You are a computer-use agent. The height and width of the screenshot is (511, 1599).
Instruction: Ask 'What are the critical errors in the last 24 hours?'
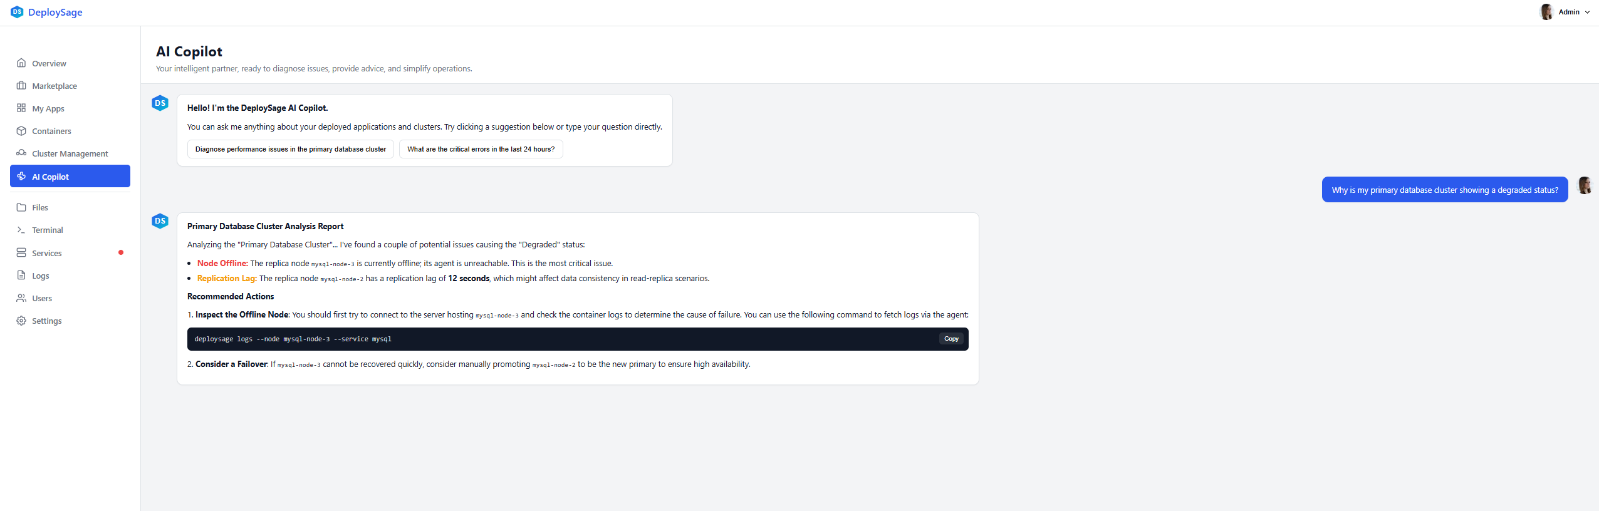pos(481,149)
